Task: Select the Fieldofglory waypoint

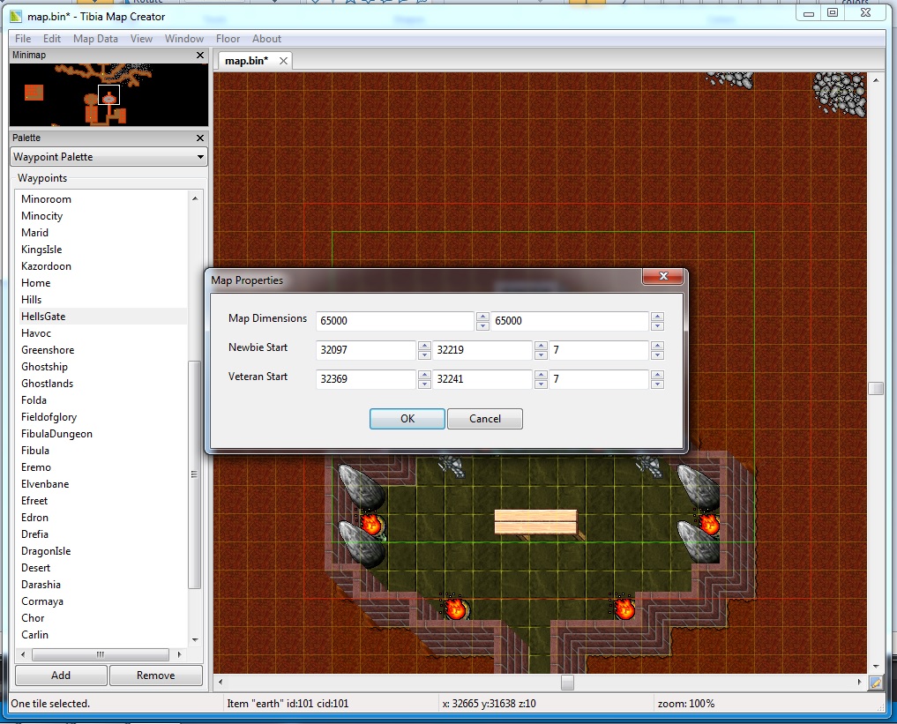Action: (x=49, y=417)
